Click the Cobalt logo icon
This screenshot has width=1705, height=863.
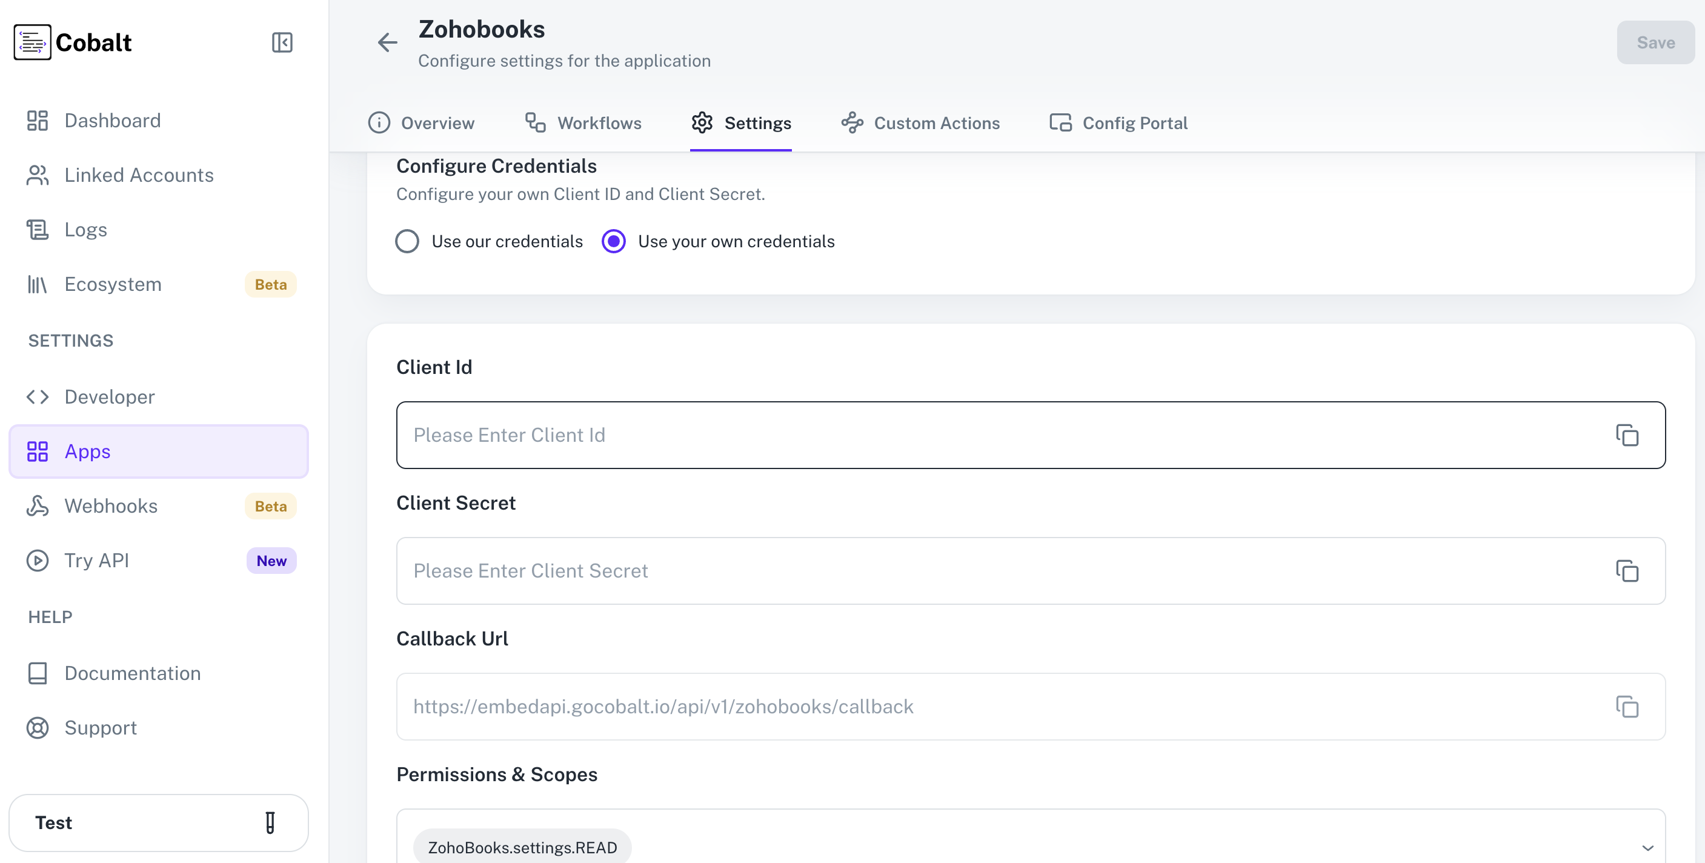[x=32, y=42]
